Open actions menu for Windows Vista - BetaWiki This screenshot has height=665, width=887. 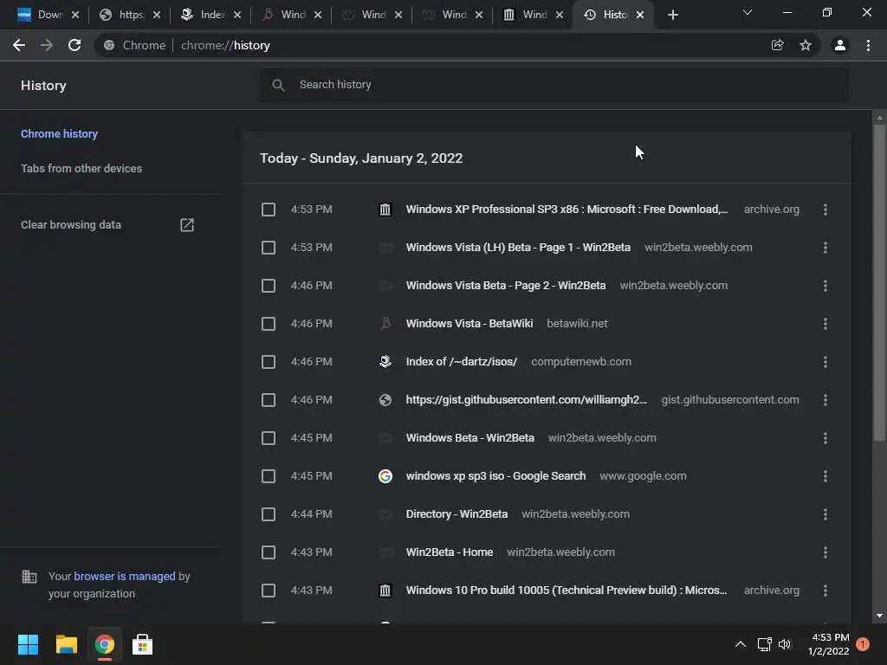click(825, 324)
